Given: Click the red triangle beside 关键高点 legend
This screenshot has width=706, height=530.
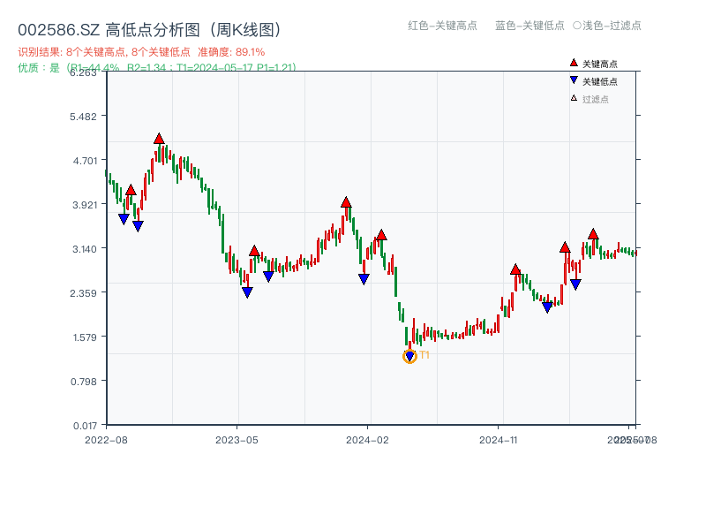Looking at the screenshot, I should (x=574, y=64).
